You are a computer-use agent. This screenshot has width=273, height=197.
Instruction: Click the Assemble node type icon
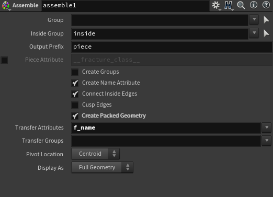click(6, 5)
